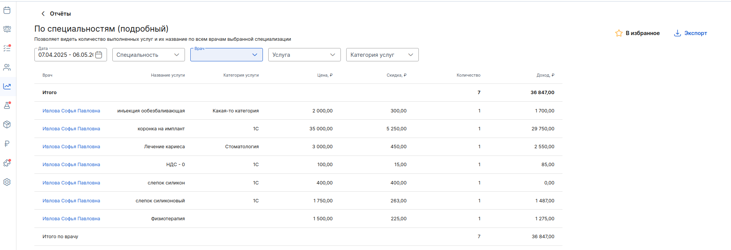The width and height of the screenshot is (731, 250).
Task: Open the calendar section in sidebar
Action: [7, 10]
